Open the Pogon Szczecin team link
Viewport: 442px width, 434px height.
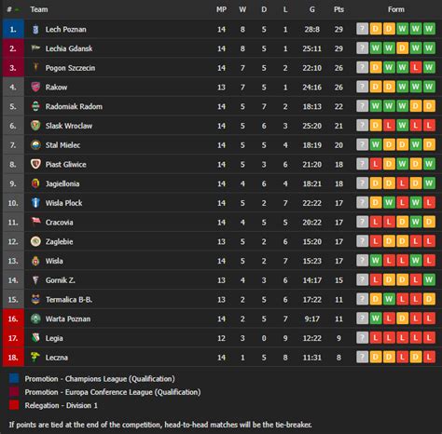(x=70, y=68)
